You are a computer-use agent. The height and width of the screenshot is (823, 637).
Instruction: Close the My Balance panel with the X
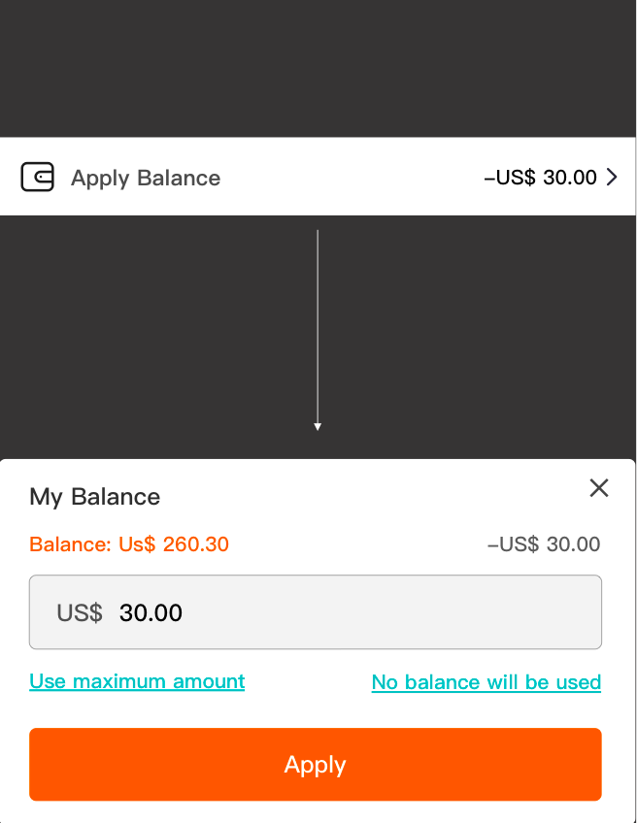pos(599,488)
